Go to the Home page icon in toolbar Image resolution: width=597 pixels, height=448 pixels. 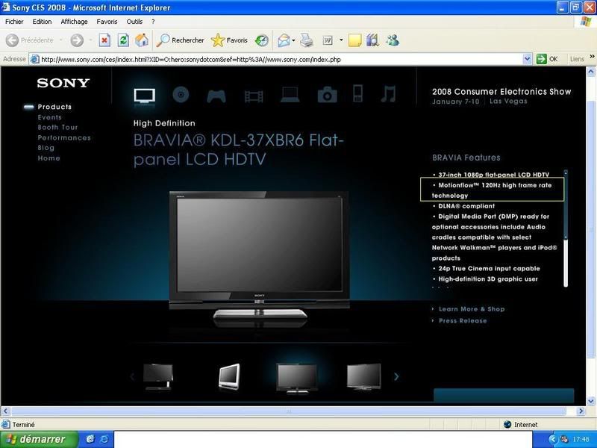point(142,40)
